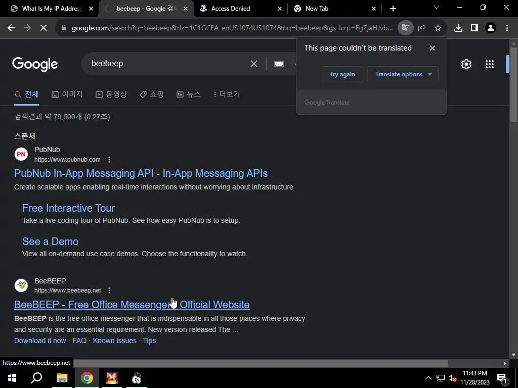518x388 pixels.
Task: Open the See a Demo link
Action: (50, 241)
